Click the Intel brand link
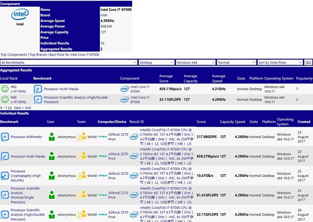Viewport: 313px width, 222px height. 104,15
